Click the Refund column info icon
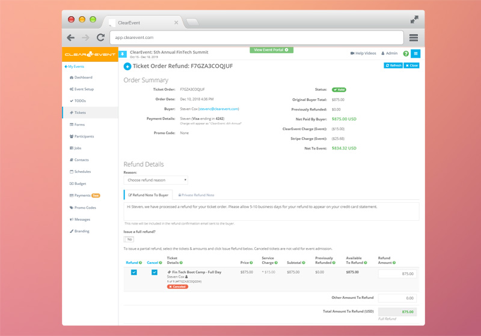 141,263
